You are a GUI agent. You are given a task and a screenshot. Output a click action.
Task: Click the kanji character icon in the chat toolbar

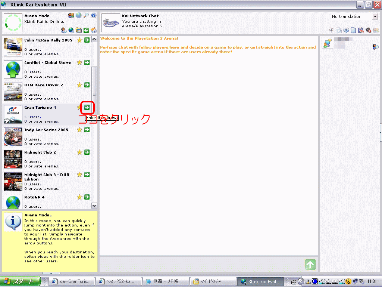pyautogui.click(x=331, y=30)
